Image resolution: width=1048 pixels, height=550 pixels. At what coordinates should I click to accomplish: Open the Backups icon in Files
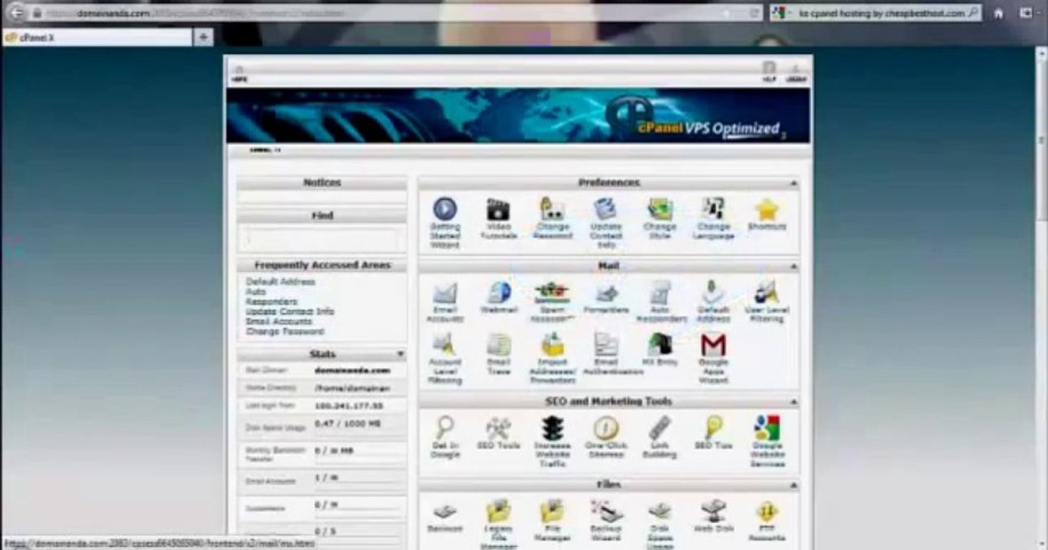click(x=445, y=510)
